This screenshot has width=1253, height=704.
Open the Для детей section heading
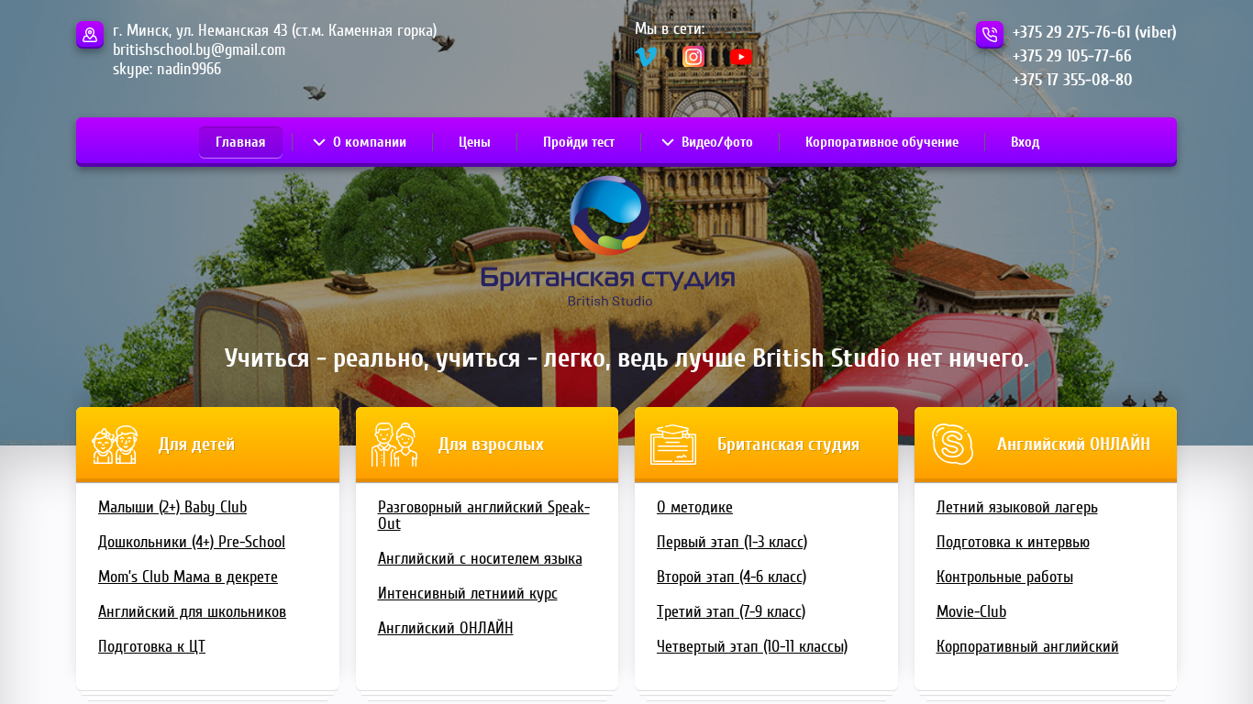click(x=196, y=445)
